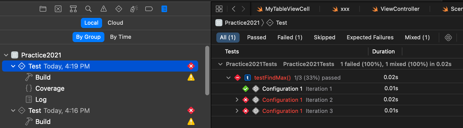Click the report list vertical scrollbar

click(x=207, y=71)
